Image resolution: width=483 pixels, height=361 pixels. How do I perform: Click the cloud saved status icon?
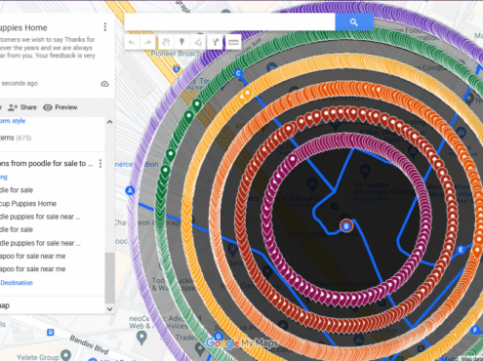(104, 84)
